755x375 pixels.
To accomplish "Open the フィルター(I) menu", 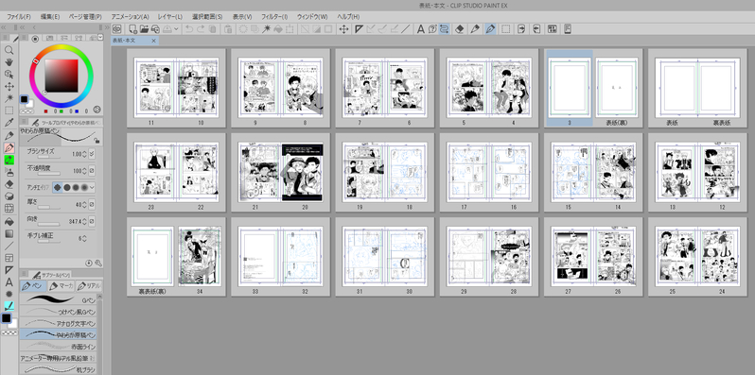I will pos(274,17).
